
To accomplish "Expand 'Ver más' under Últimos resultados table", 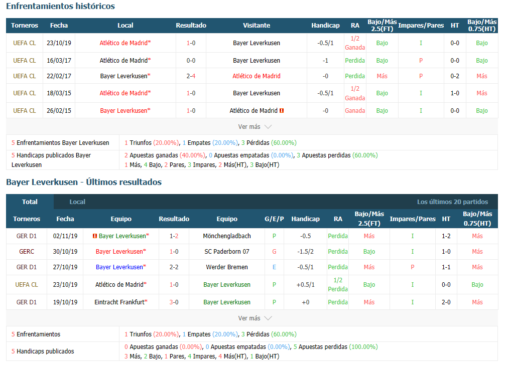I will tap(255, 318).
